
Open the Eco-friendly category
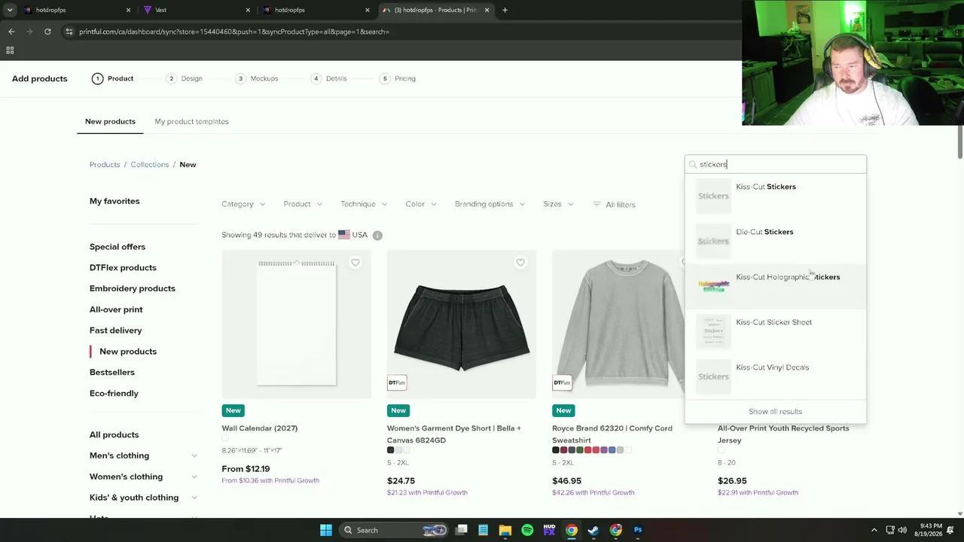[x=114, y=393]
